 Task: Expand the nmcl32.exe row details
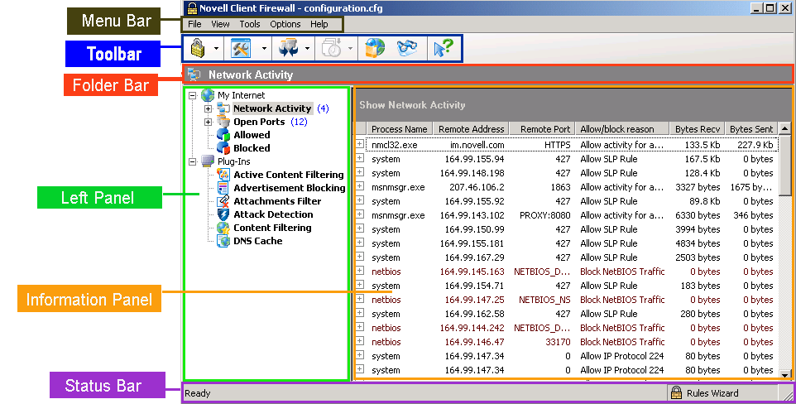(x=360, y=144)
